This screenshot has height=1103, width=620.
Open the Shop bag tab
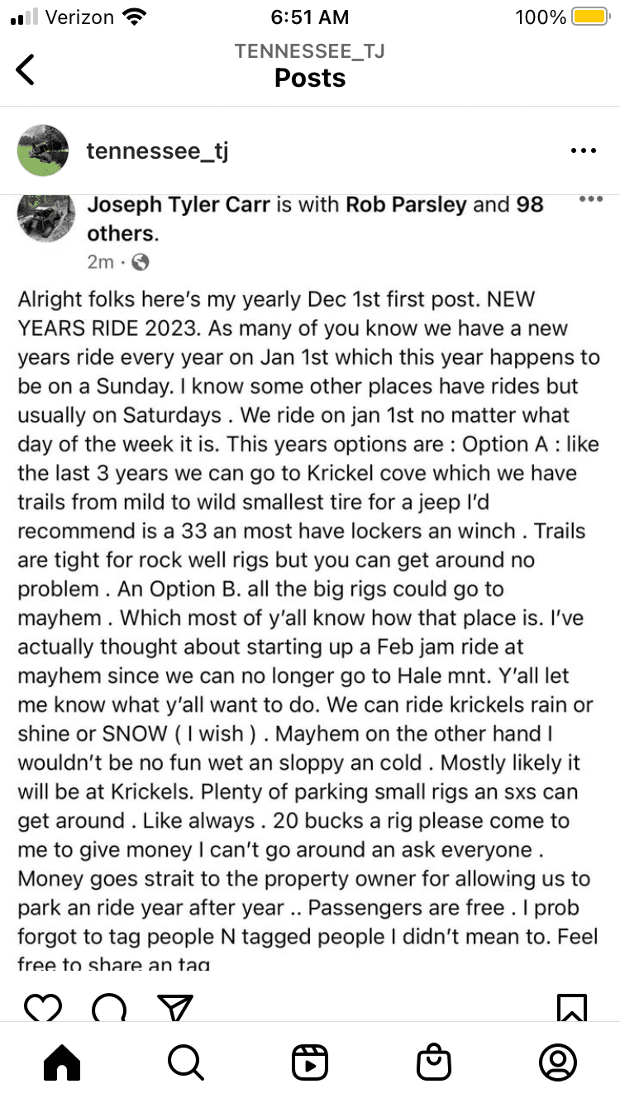(x=434, y=1062)
